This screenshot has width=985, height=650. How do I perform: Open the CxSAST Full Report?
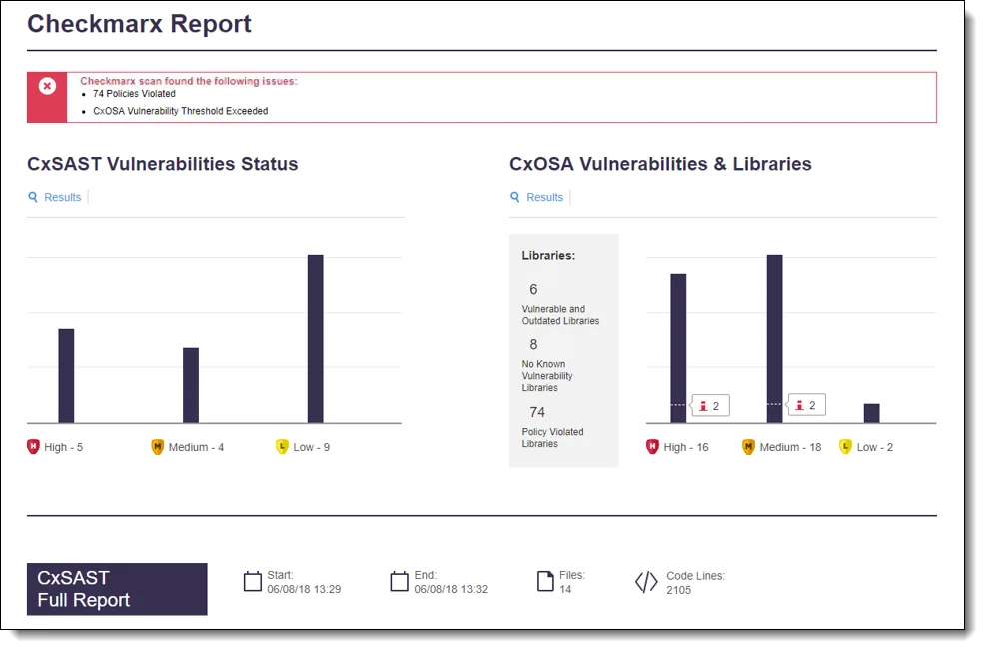pyautogui.click(x=117, y=589)
